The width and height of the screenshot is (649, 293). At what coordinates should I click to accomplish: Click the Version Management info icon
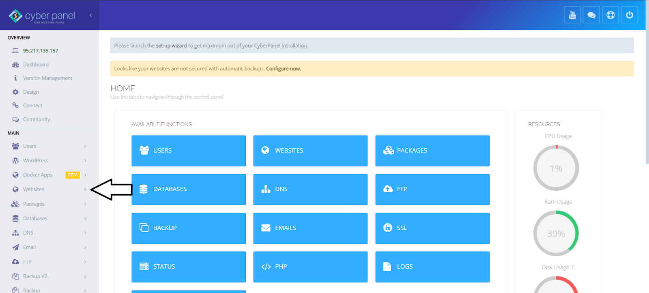click(x=15, y=78)
